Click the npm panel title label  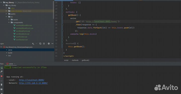click(x=2, y=44)
